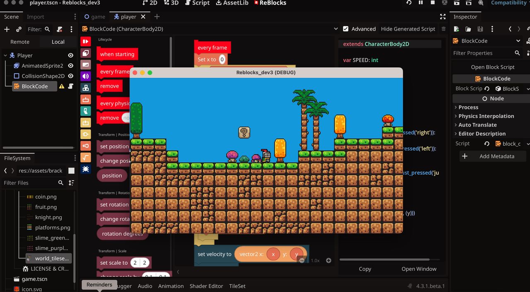Stop the running project
Image resolution: width=530 pixels, height=292 pixels.
[x=433, y=3]
